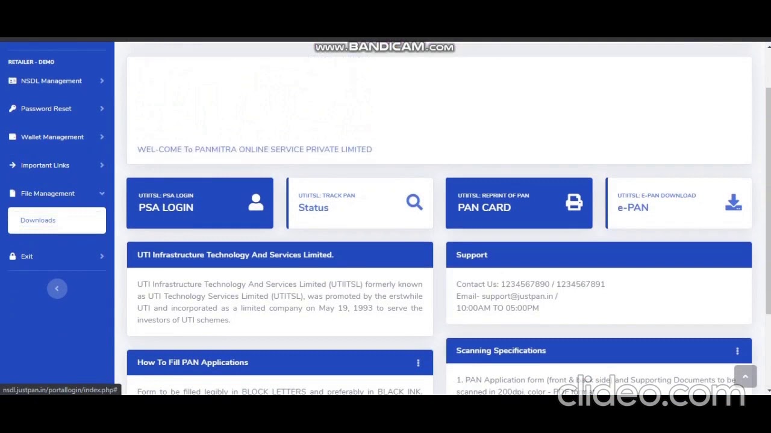
Task: Collapse File Management submenu chevron
Action: [x=102, y=194]
